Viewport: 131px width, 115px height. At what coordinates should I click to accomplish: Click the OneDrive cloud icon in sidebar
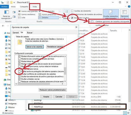(5, 80)
